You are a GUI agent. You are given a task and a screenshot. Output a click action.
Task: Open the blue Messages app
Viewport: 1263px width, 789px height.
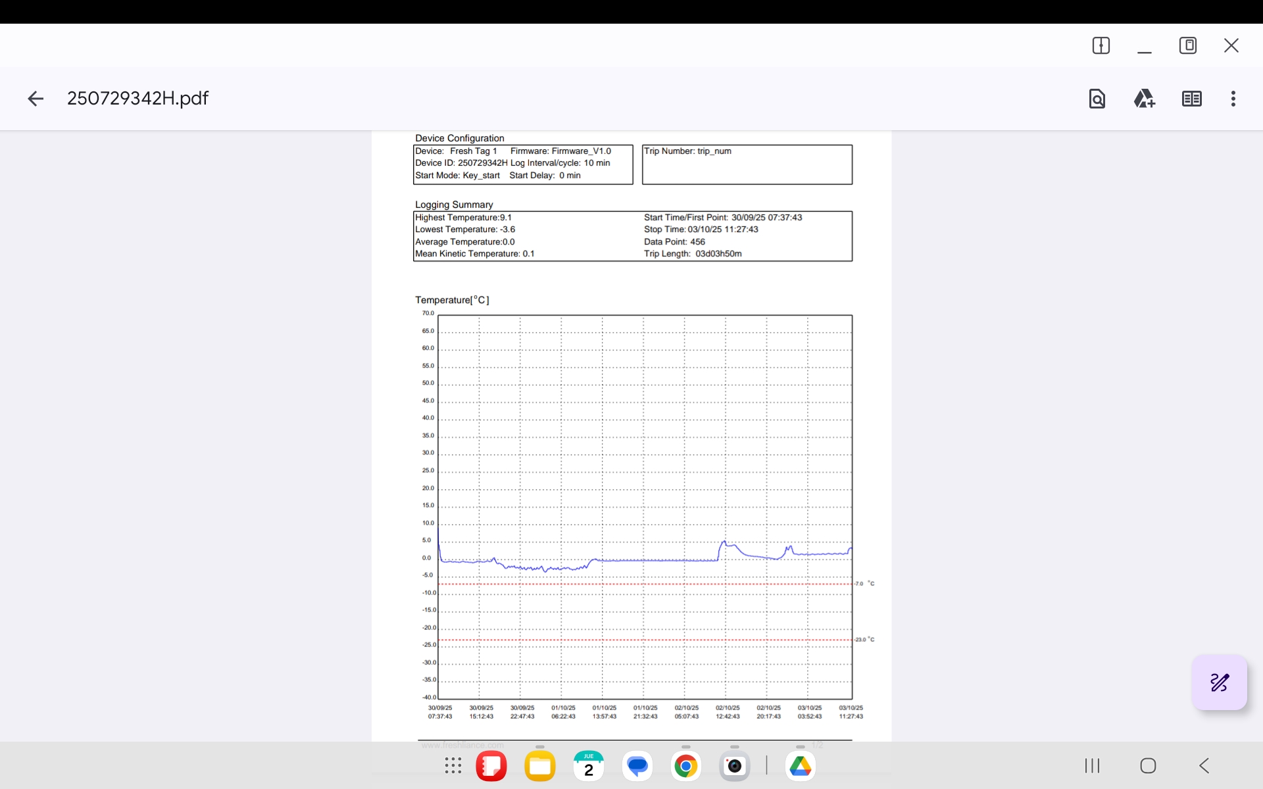[x=637, y=766]
